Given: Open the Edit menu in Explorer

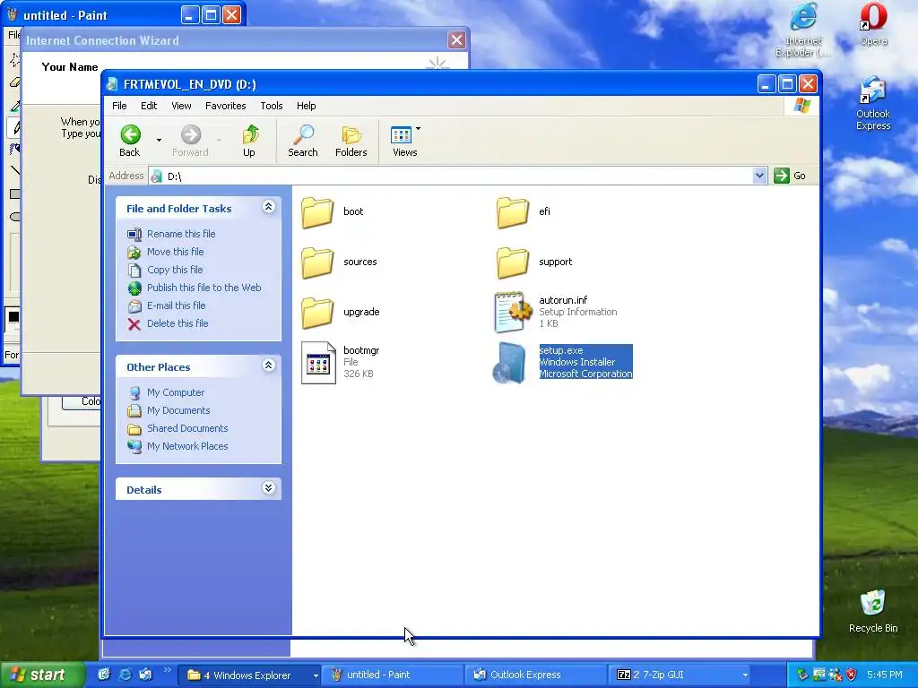Looking at the screenshot, I should pyautogui.click(x=149, y=106).
